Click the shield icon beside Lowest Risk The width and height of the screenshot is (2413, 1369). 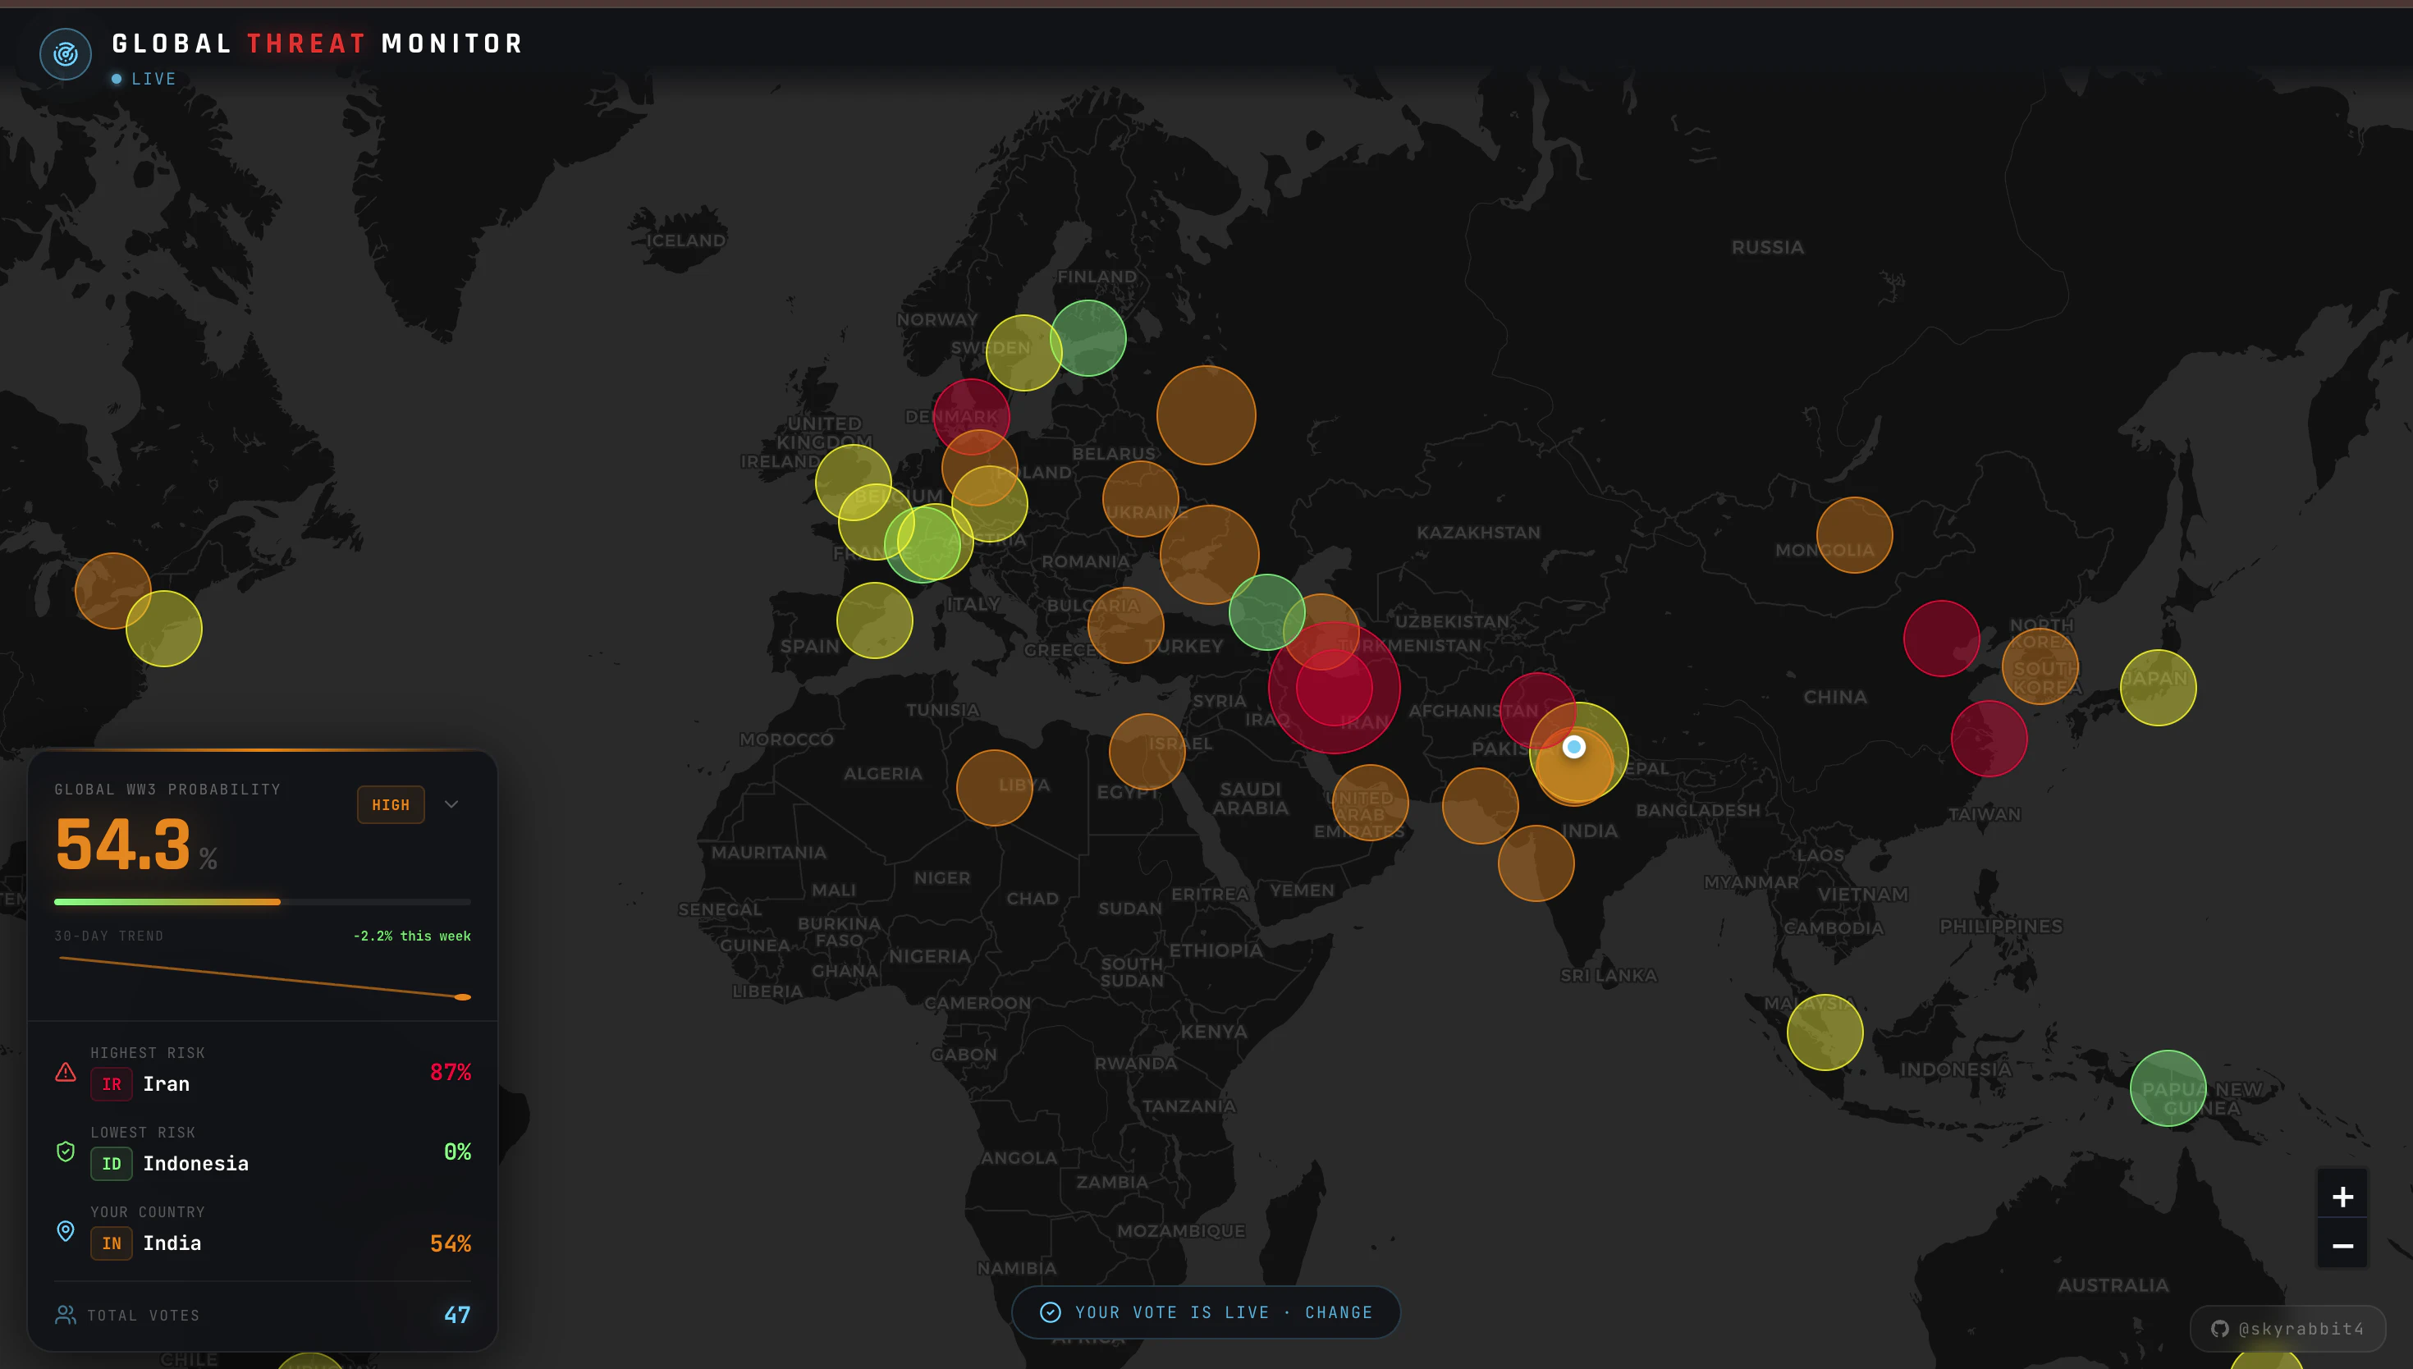coord(65,1151)
